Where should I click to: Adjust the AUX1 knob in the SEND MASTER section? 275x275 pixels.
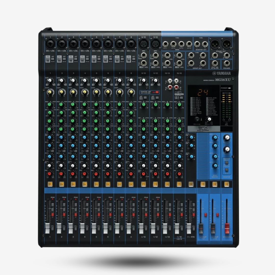[x=215, y=138]
